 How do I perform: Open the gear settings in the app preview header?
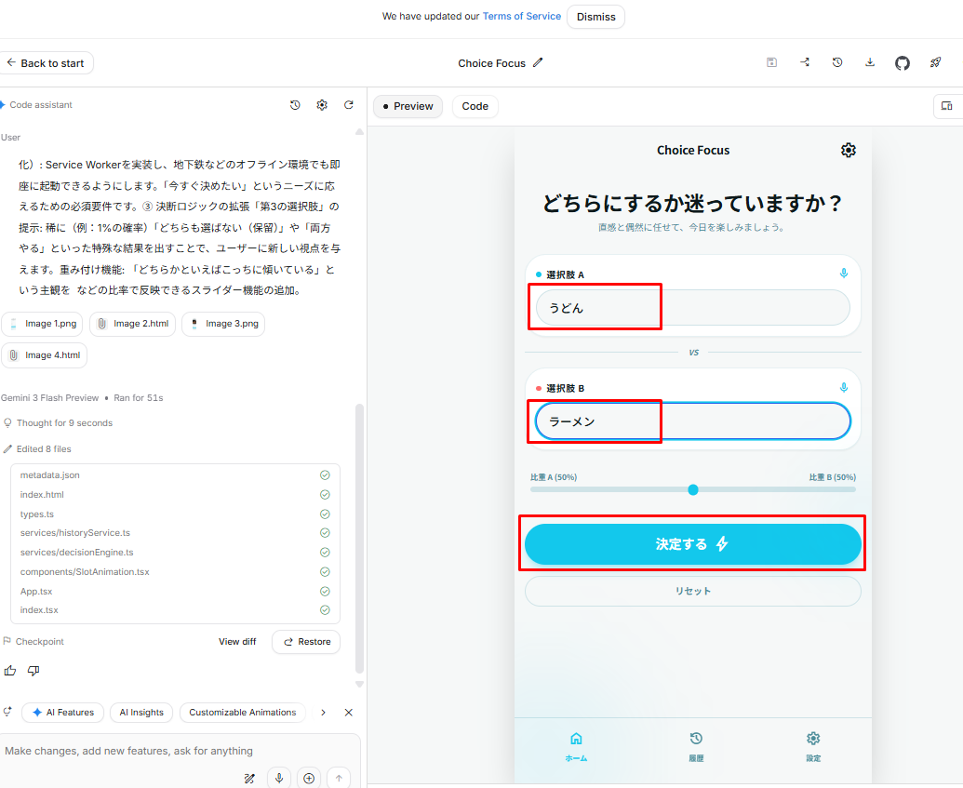[x=848, y=151]
